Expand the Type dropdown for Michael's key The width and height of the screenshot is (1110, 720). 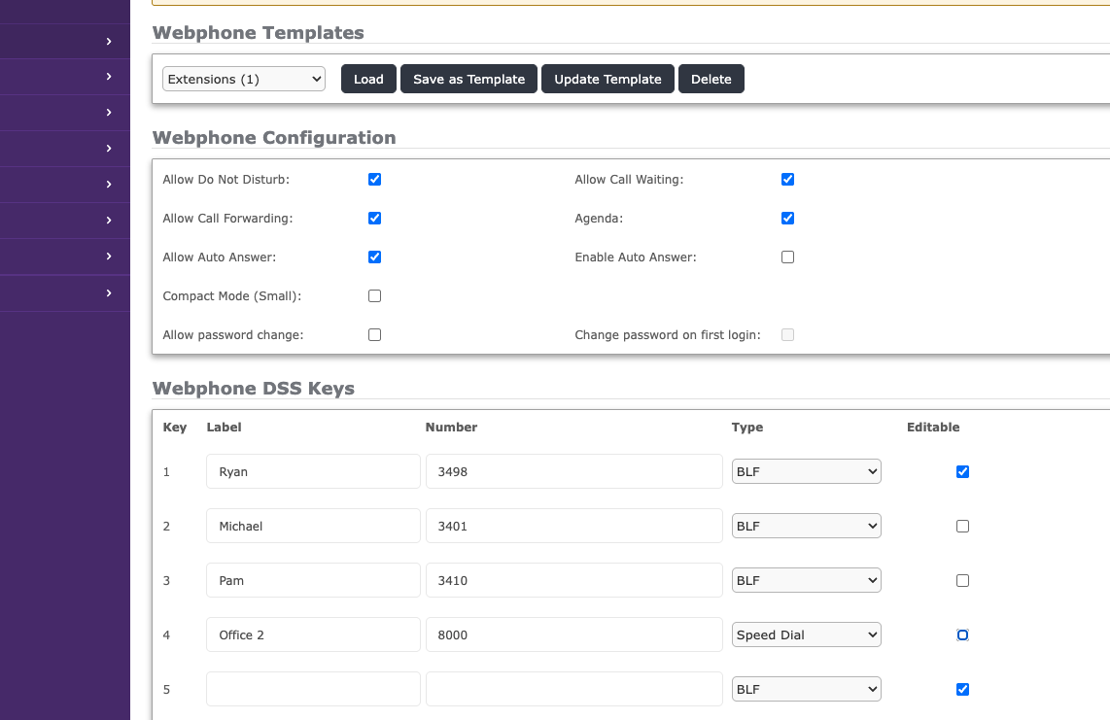pos(807,526)
